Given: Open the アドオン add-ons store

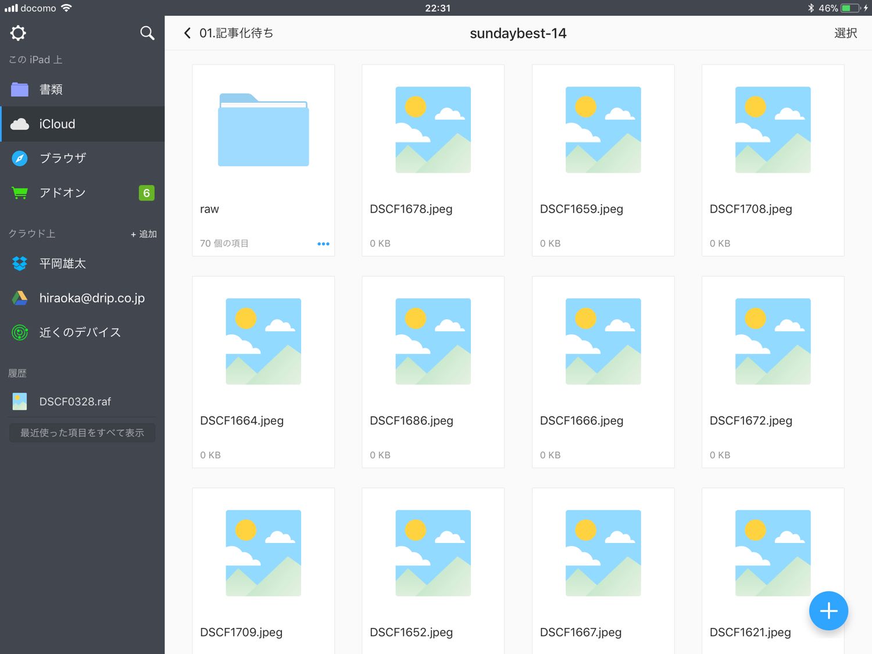Looking at the screenshot, I should click(62, 193).
